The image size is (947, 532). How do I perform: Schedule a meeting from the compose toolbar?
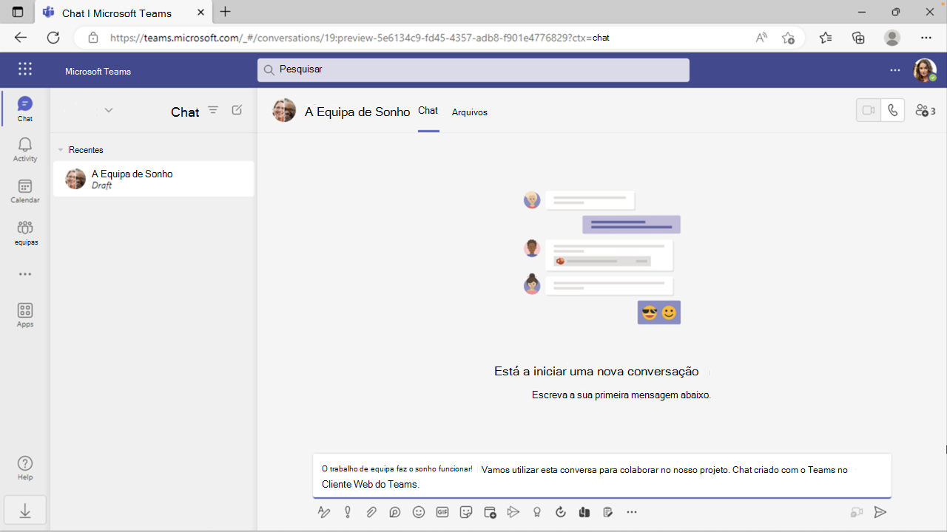(x=490, y=512)
